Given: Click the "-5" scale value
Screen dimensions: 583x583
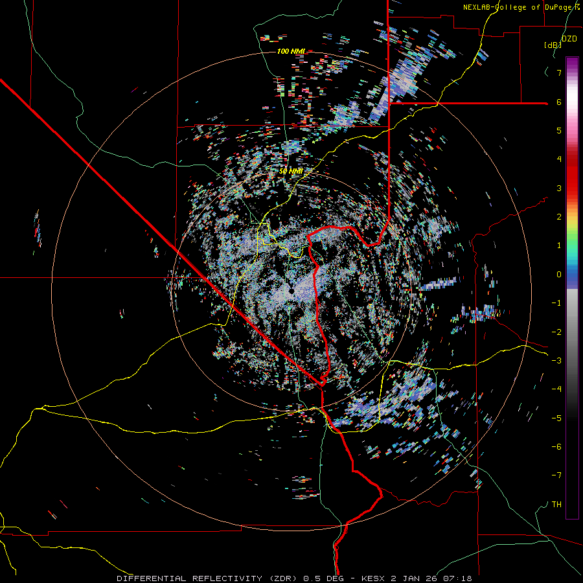Looking at the screenshot, I should pos(556,418).
